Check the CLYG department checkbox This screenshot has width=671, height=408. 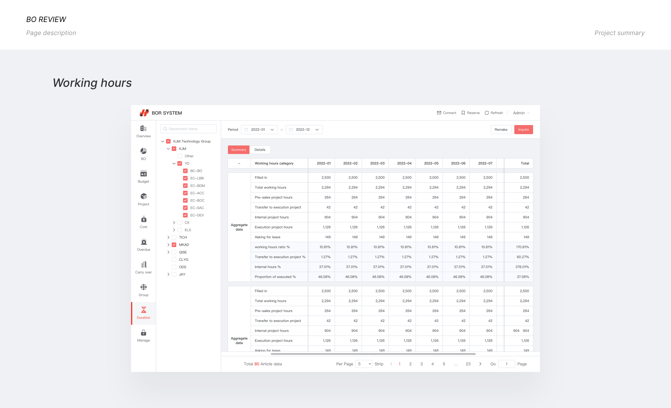click(174, 259)
